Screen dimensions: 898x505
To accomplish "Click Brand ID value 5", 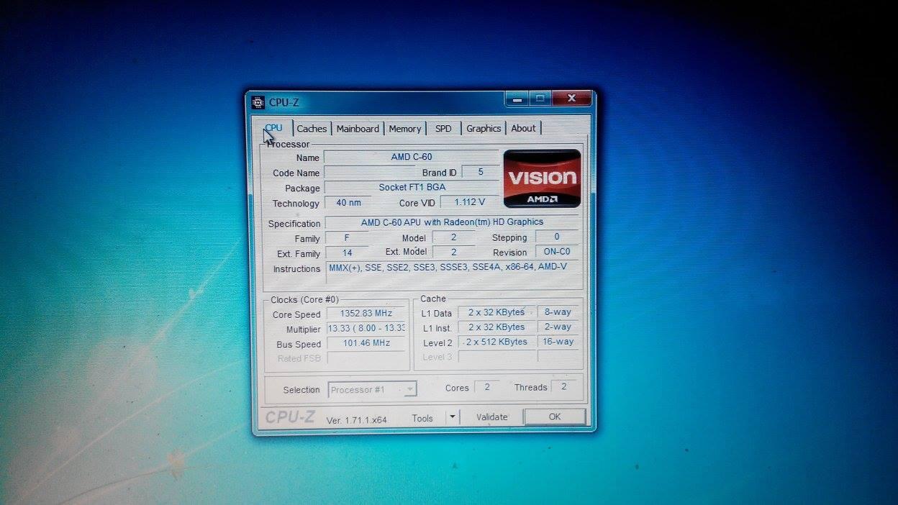I will click(x=480, y=172).
